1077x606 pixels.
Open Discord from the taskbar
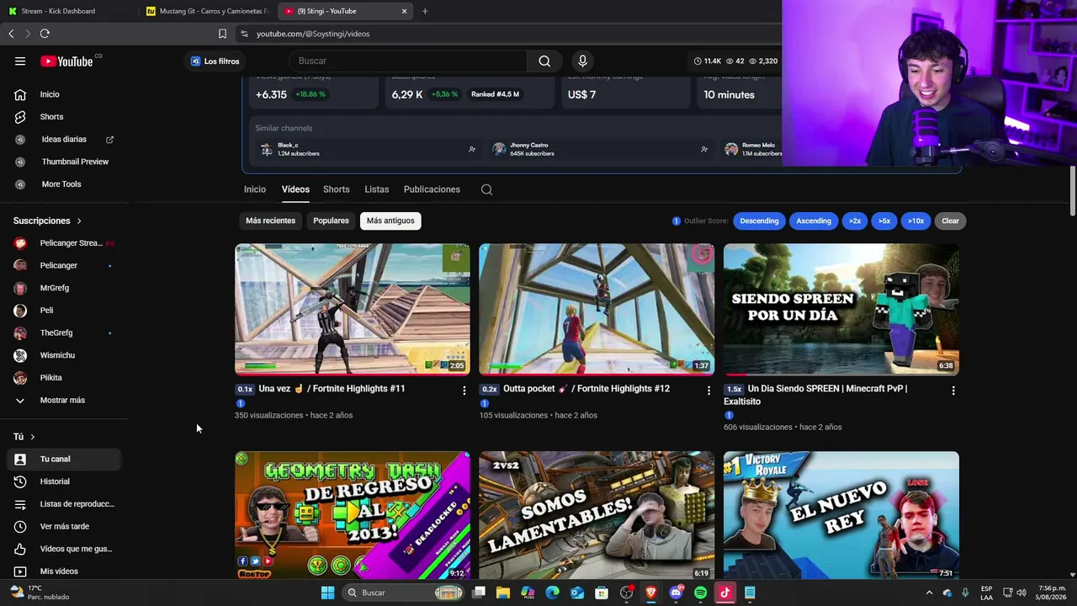pyautogui.click(x=676, y=593)
